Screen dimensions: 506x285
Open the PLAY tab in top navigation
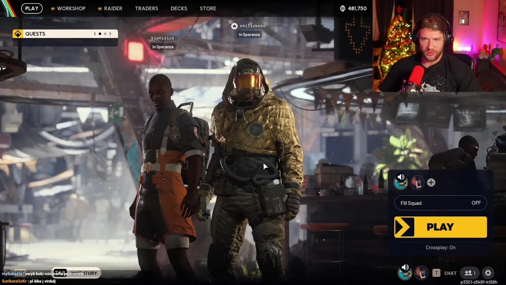point(32,8)
